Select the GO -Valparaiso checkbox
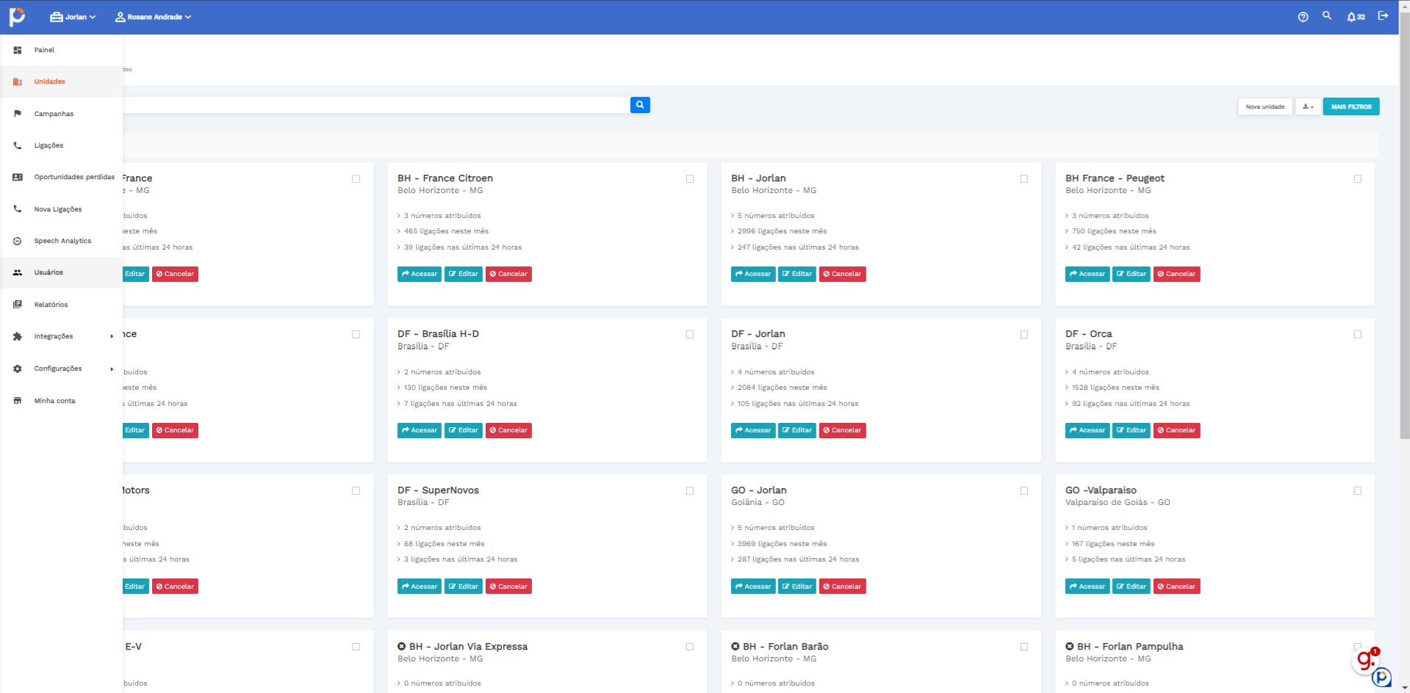 click(1358, 490)
